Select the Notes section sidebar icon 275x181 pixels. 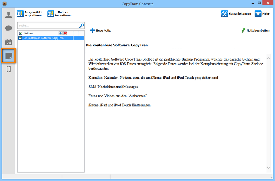[x=9, y=56]
